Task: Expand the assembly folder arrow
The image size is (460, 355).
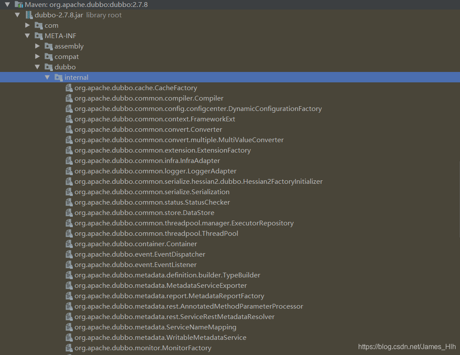Action: coord(38,46)
